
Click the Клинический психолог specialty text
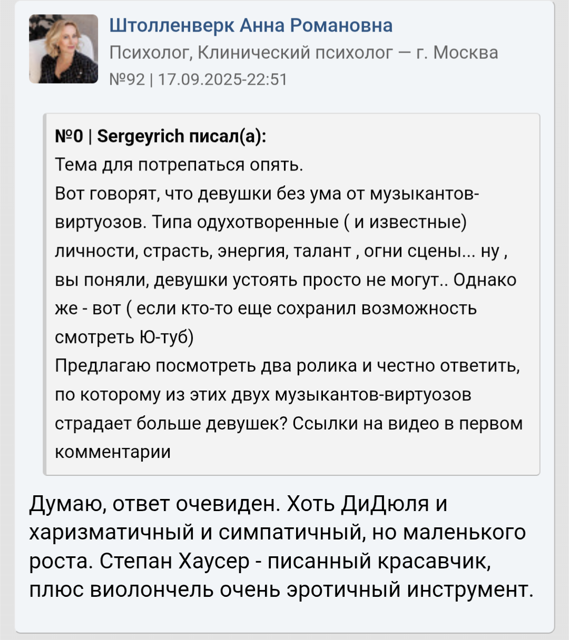coord(295,53)
